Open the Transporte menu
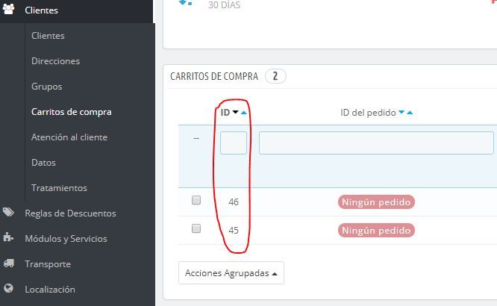Screen dimensions: 497x306 pos(48,263)
